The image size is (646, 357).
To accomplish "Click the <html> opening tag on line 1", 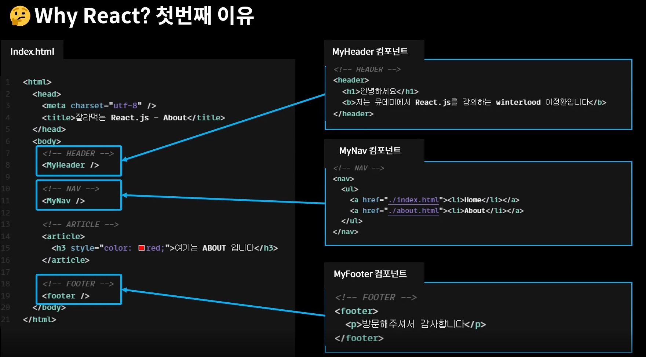I will 37,82.
